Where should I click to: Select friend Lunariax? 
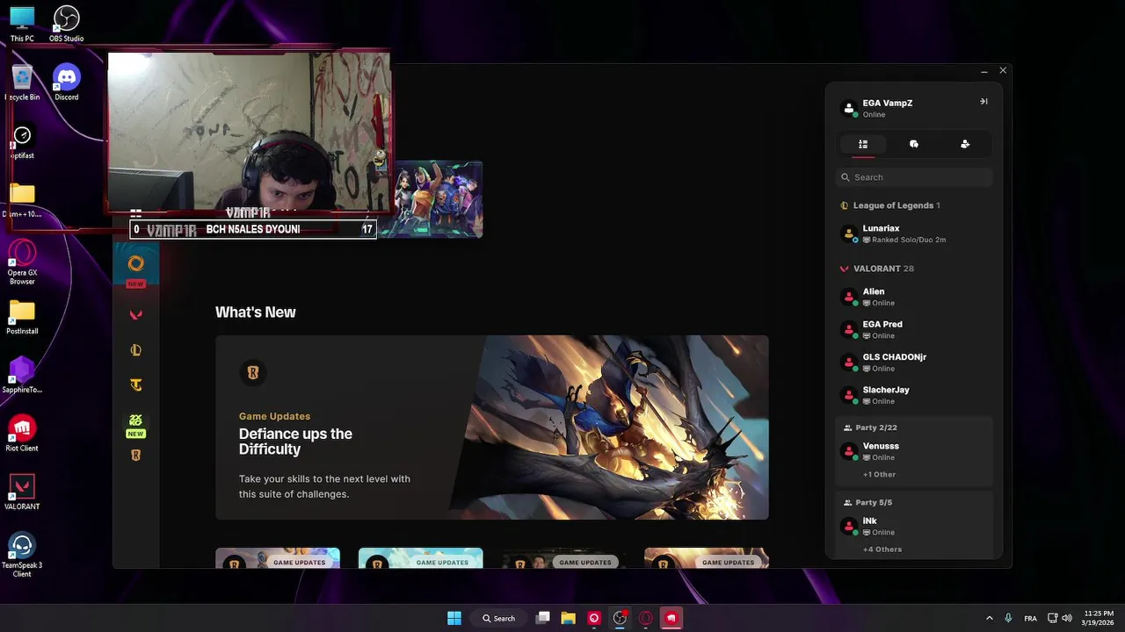pos(914,233)
